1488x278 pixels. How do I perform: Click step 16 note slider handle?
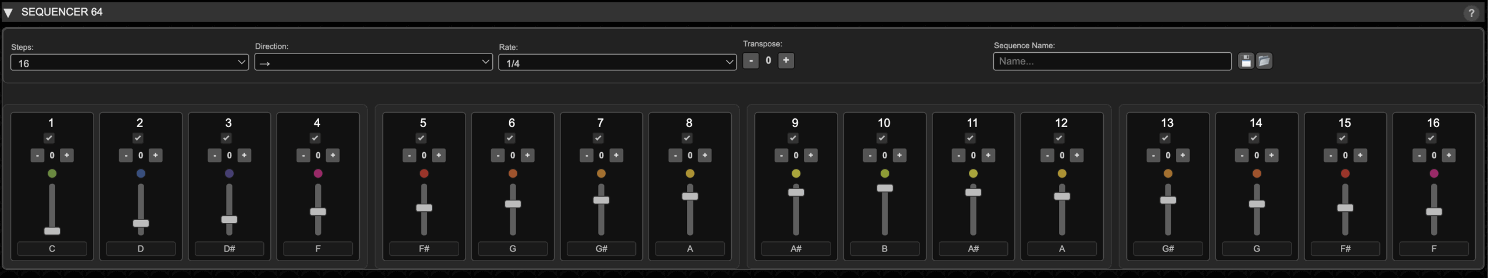click(x=1434, y=212)
